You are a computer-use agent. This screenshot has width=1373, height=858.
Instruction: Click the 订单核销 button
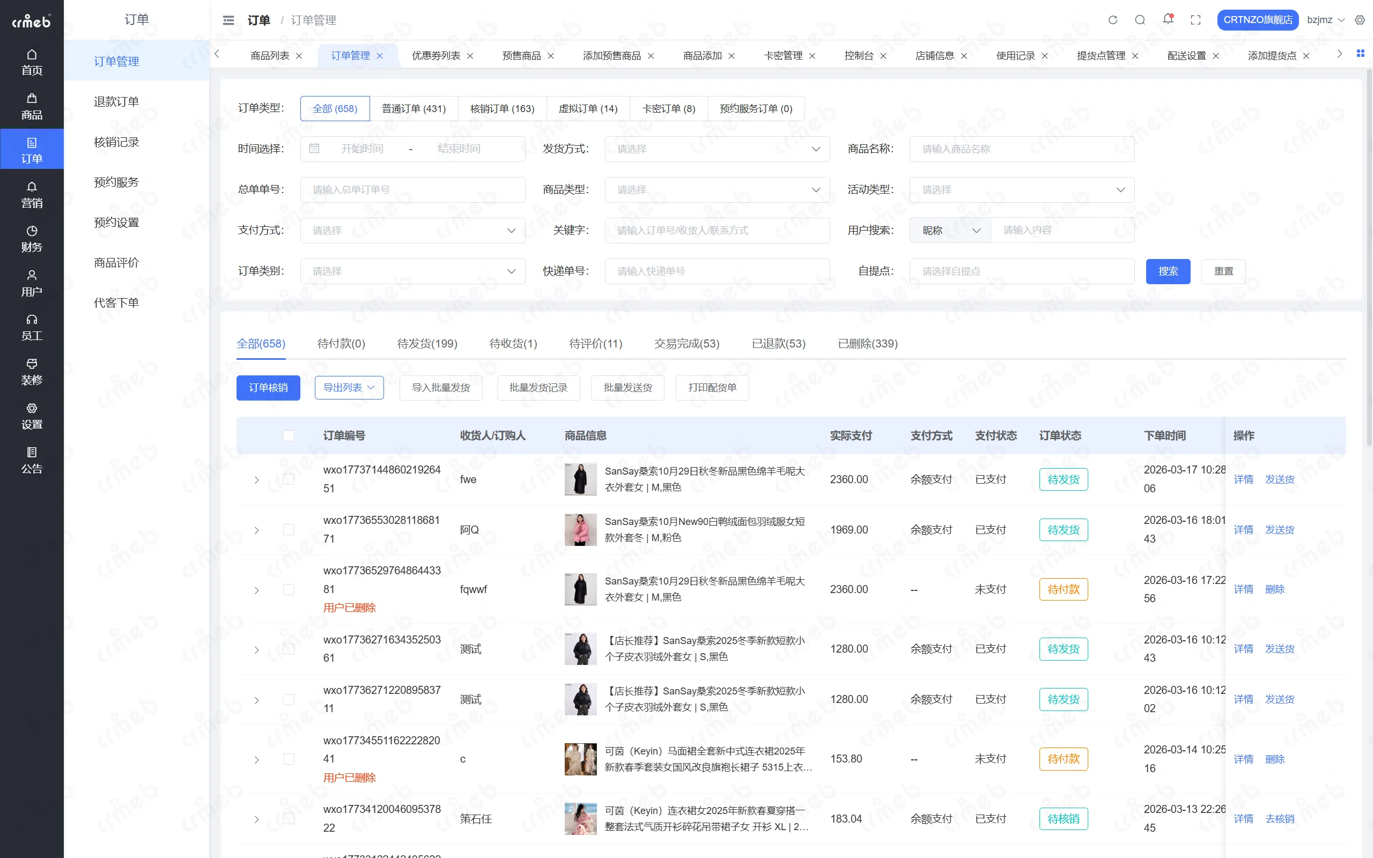[x=268, y=388]
